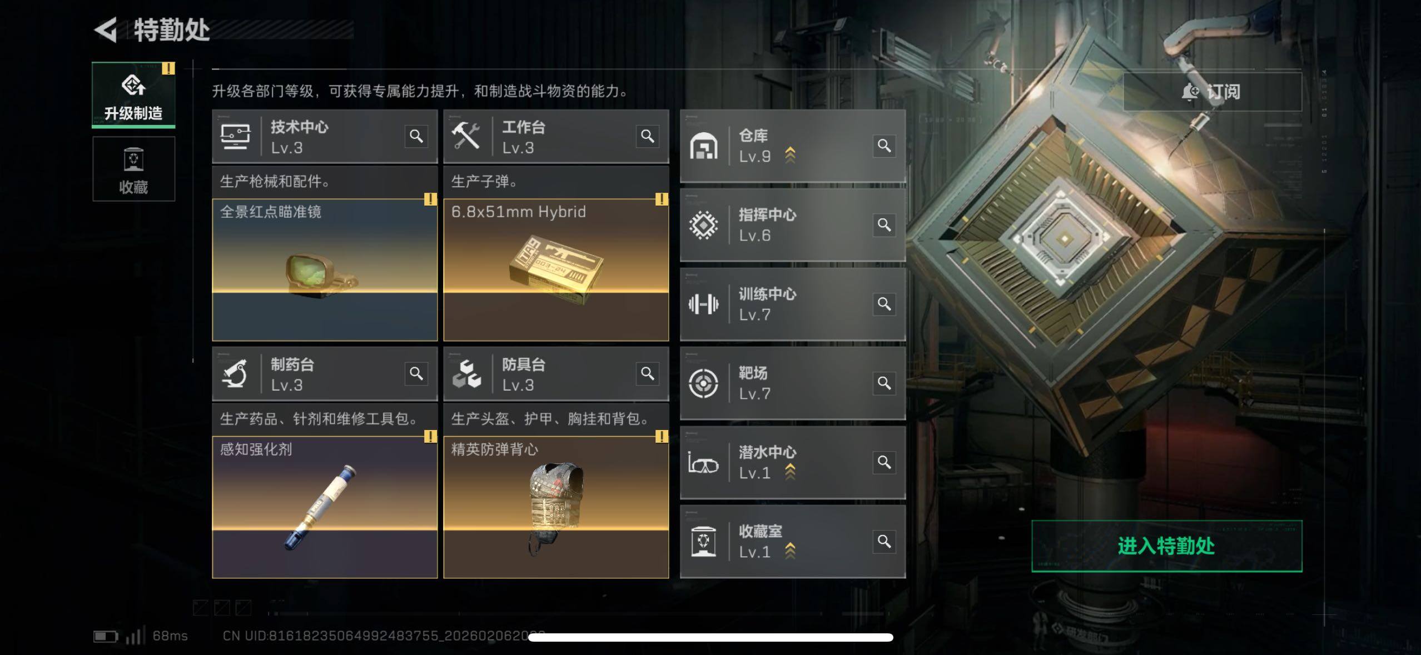The image size is (1421, 655).
Task: Open the 指挥中心 magnifier icon
Action: pyautogui.click(x=884, y=225)
